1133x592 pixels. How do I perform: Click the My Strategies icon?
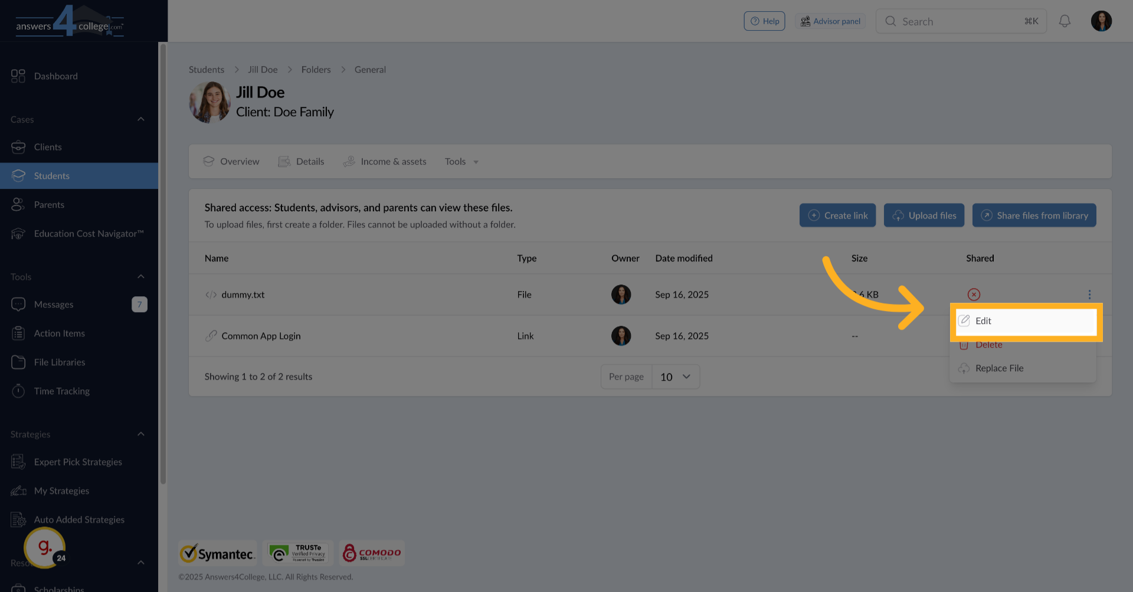click(x=18, y=491)
